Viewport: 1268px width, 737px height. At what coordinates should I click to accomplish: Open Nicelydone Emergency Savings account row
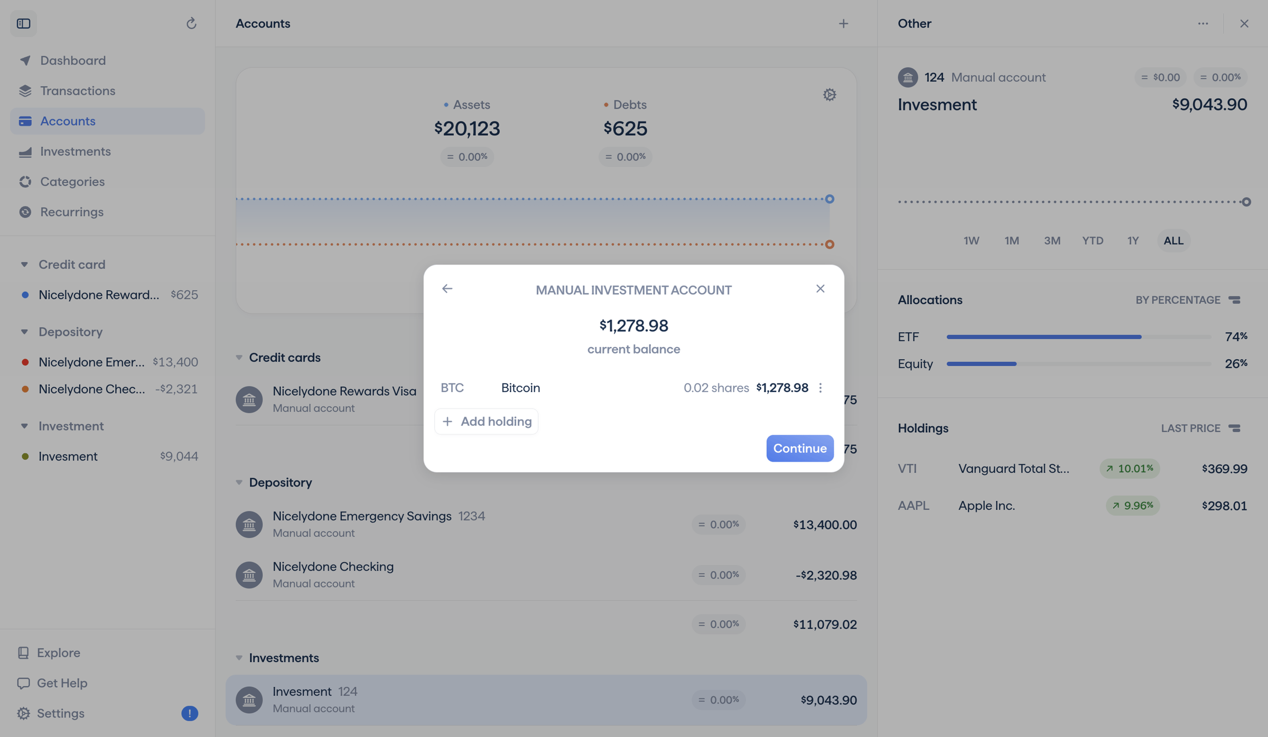pos(546,525)
